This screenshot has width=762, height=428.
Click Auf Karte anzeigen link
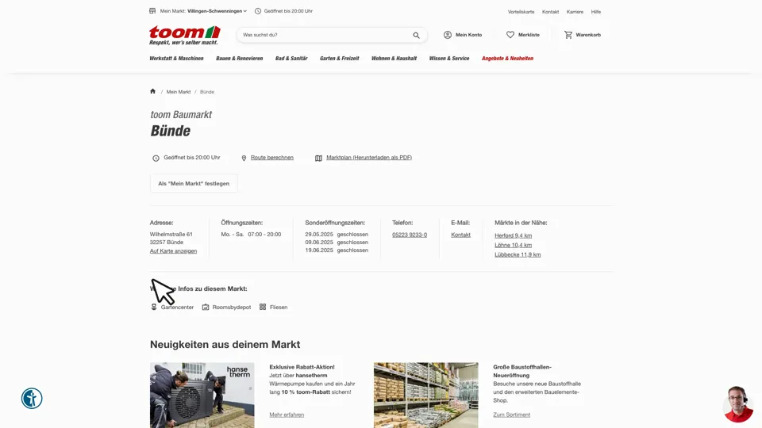(x=174, y=251)
